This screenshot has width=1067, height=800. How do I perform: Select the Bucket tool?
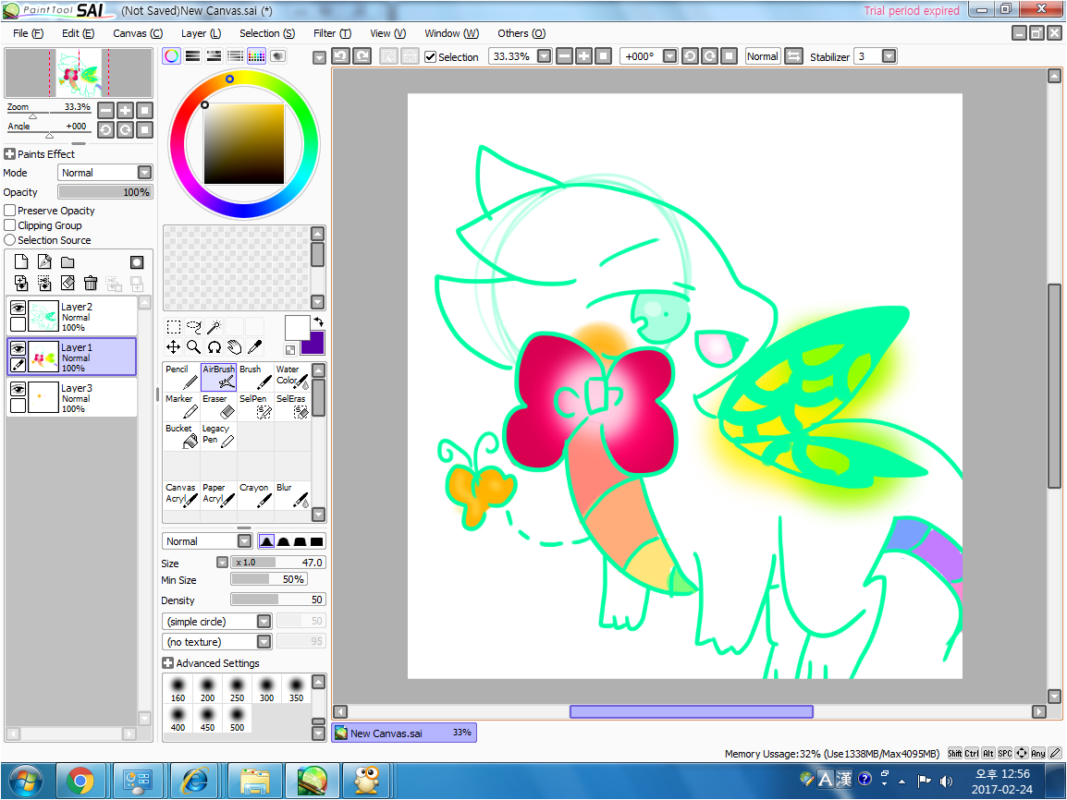[182, 436]
